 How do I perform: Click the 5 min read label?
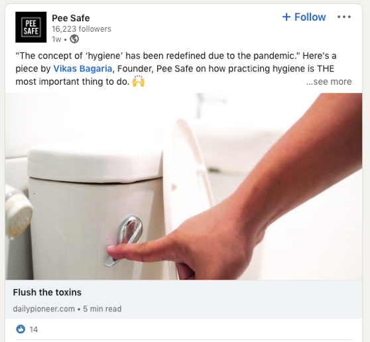[102, 309]
